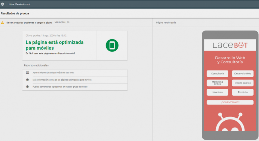Click the robot mascot image in preview
This screenshot has width=259, height=141.
230,122
